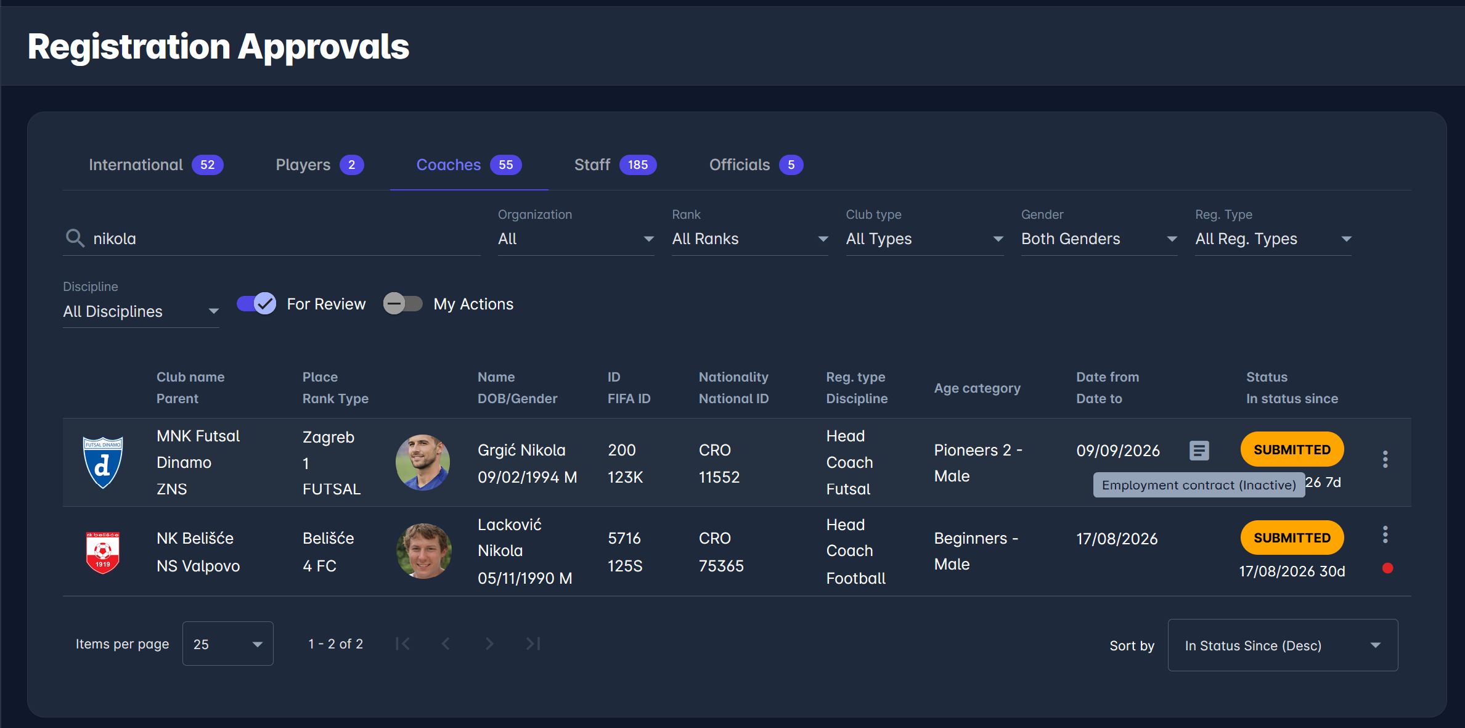Click SUBMITTED status badge for Lacković Nikola

(x=1292, y=538)
